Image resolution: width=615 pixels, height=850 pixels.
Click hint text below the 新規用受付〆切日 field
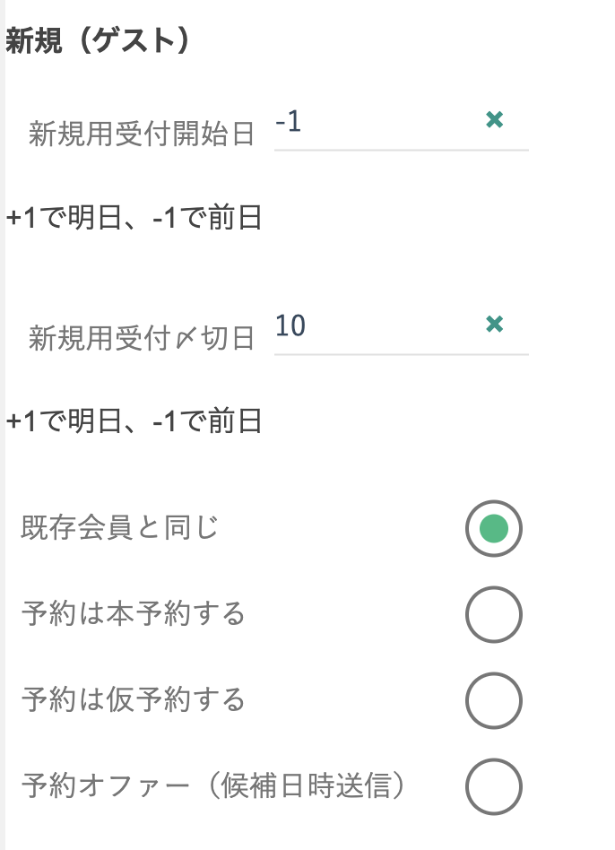click(x=134, y=421)
